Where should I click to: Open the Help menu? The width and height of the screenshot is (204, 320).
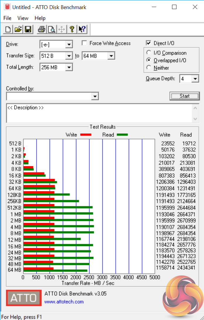(40, 18)
